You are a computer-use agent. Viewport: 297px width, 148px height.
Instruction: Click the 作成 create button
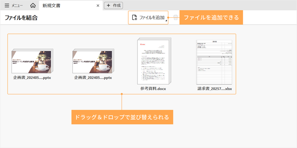click(114, 6)
